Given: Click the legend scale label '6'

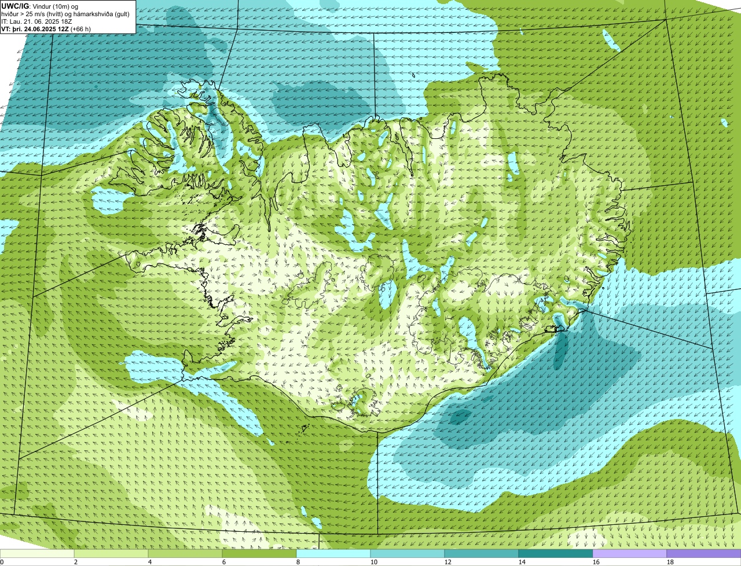Looking at the screenshot, I should pyautogui.click(x=225, y=562).
